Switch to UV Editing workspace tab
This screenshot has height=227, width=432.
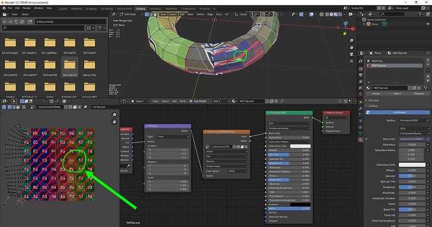coord(106,9)
